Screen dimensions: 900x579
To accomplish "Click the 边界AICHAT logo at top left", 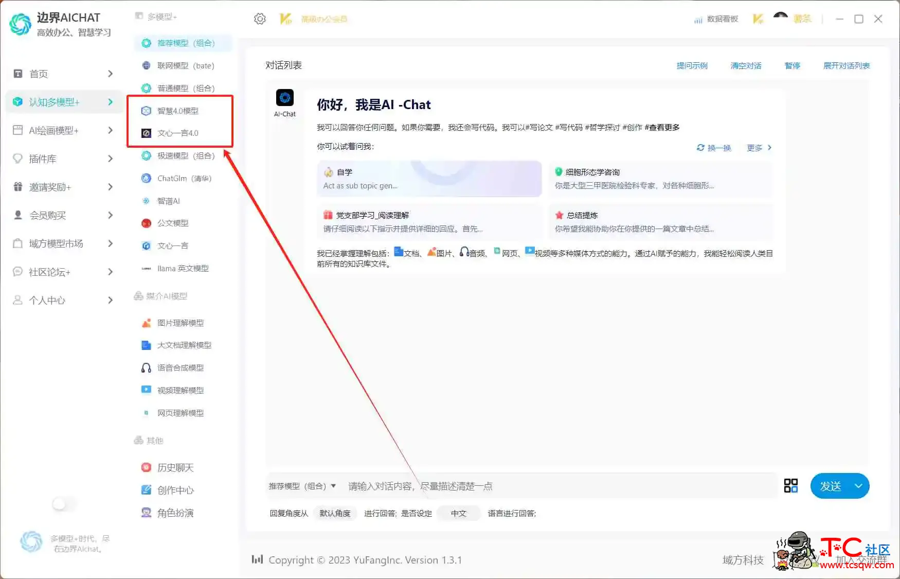I will point(21,24).
